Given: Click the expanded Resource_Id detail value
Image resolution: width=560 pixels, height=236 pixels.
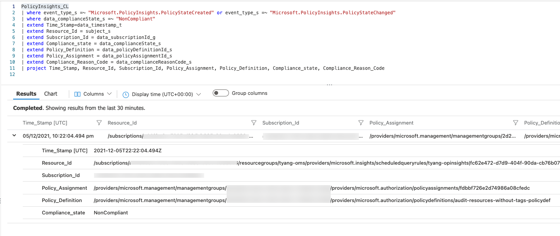Looking at the screenshot, I should [x=327, y=163].
